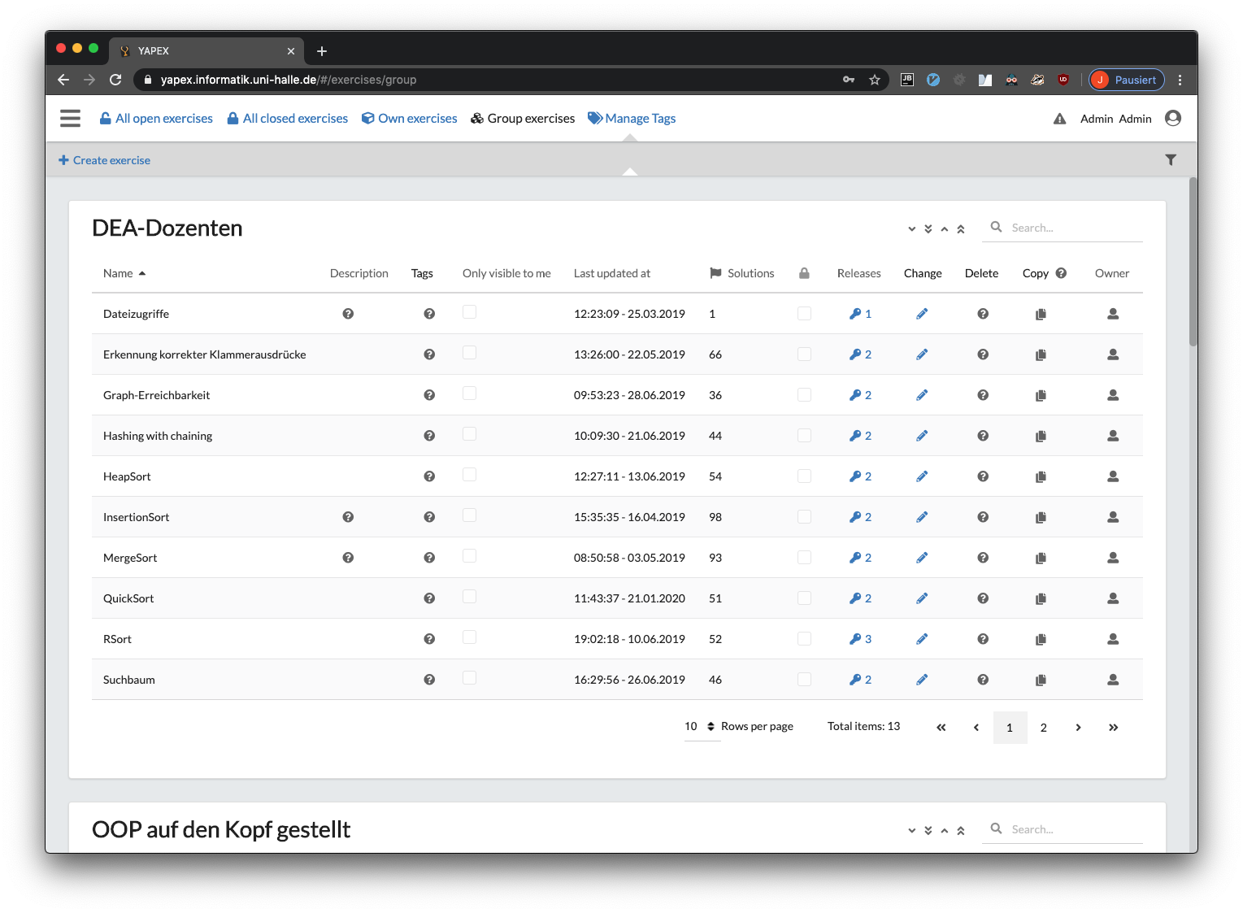Open the rows per page dropdown

click(x=700, y=727)
